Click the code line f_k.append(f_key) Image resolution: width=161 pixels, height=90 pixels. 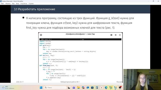(x=54, y=78)
